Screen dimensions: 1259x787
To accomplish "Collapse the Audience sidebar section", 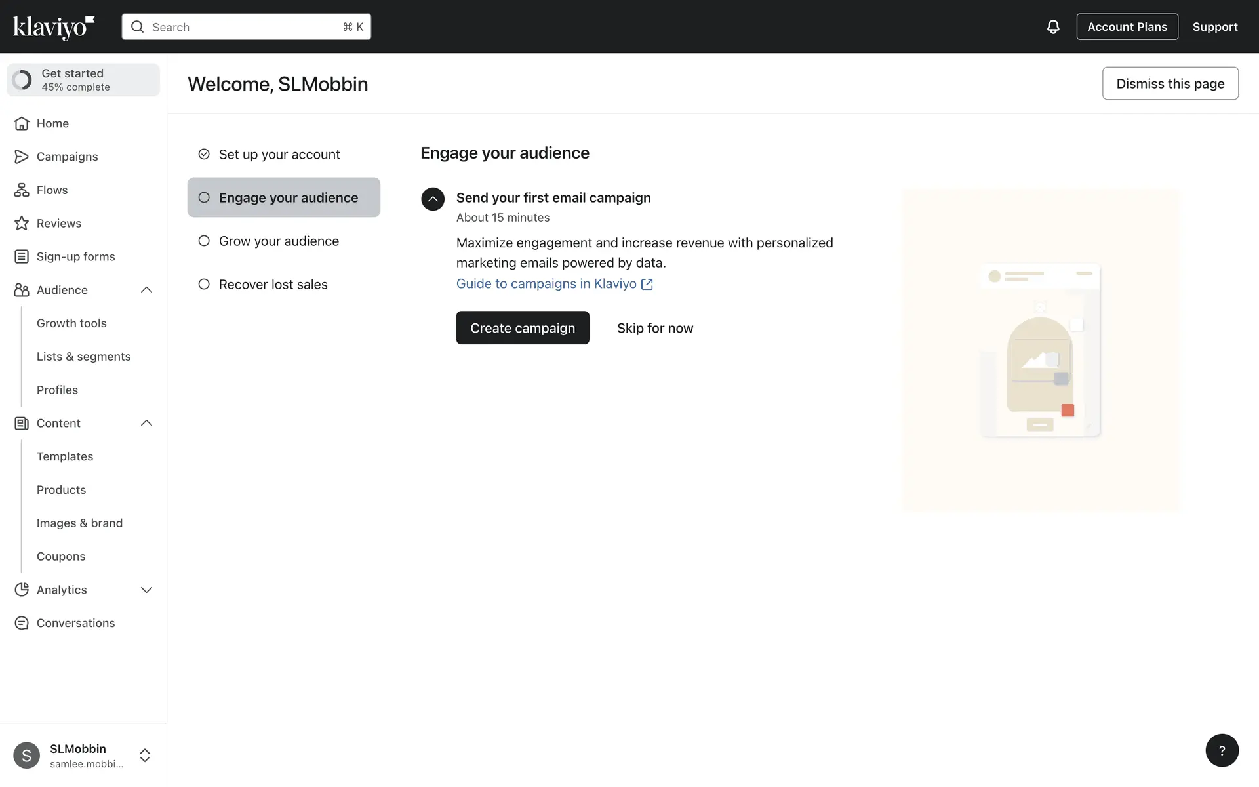I will pos(146,290).
